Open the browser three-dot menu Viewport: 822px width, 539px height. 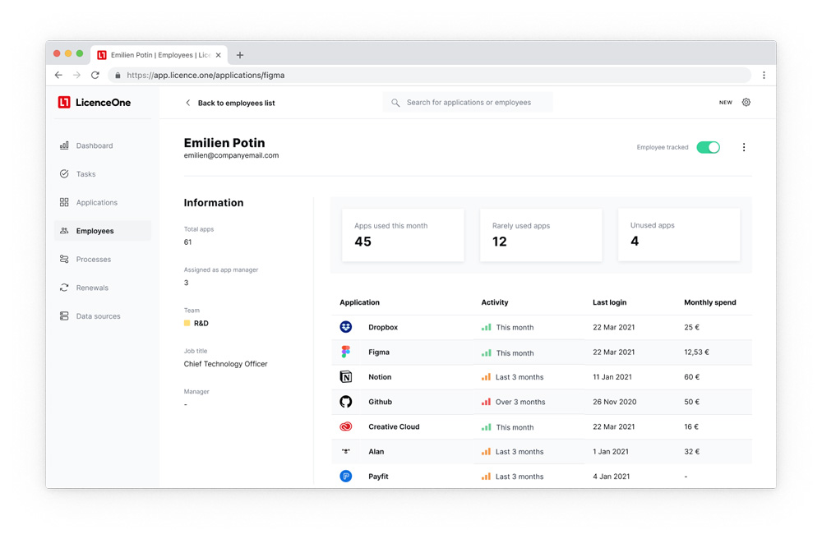(764, 75)
